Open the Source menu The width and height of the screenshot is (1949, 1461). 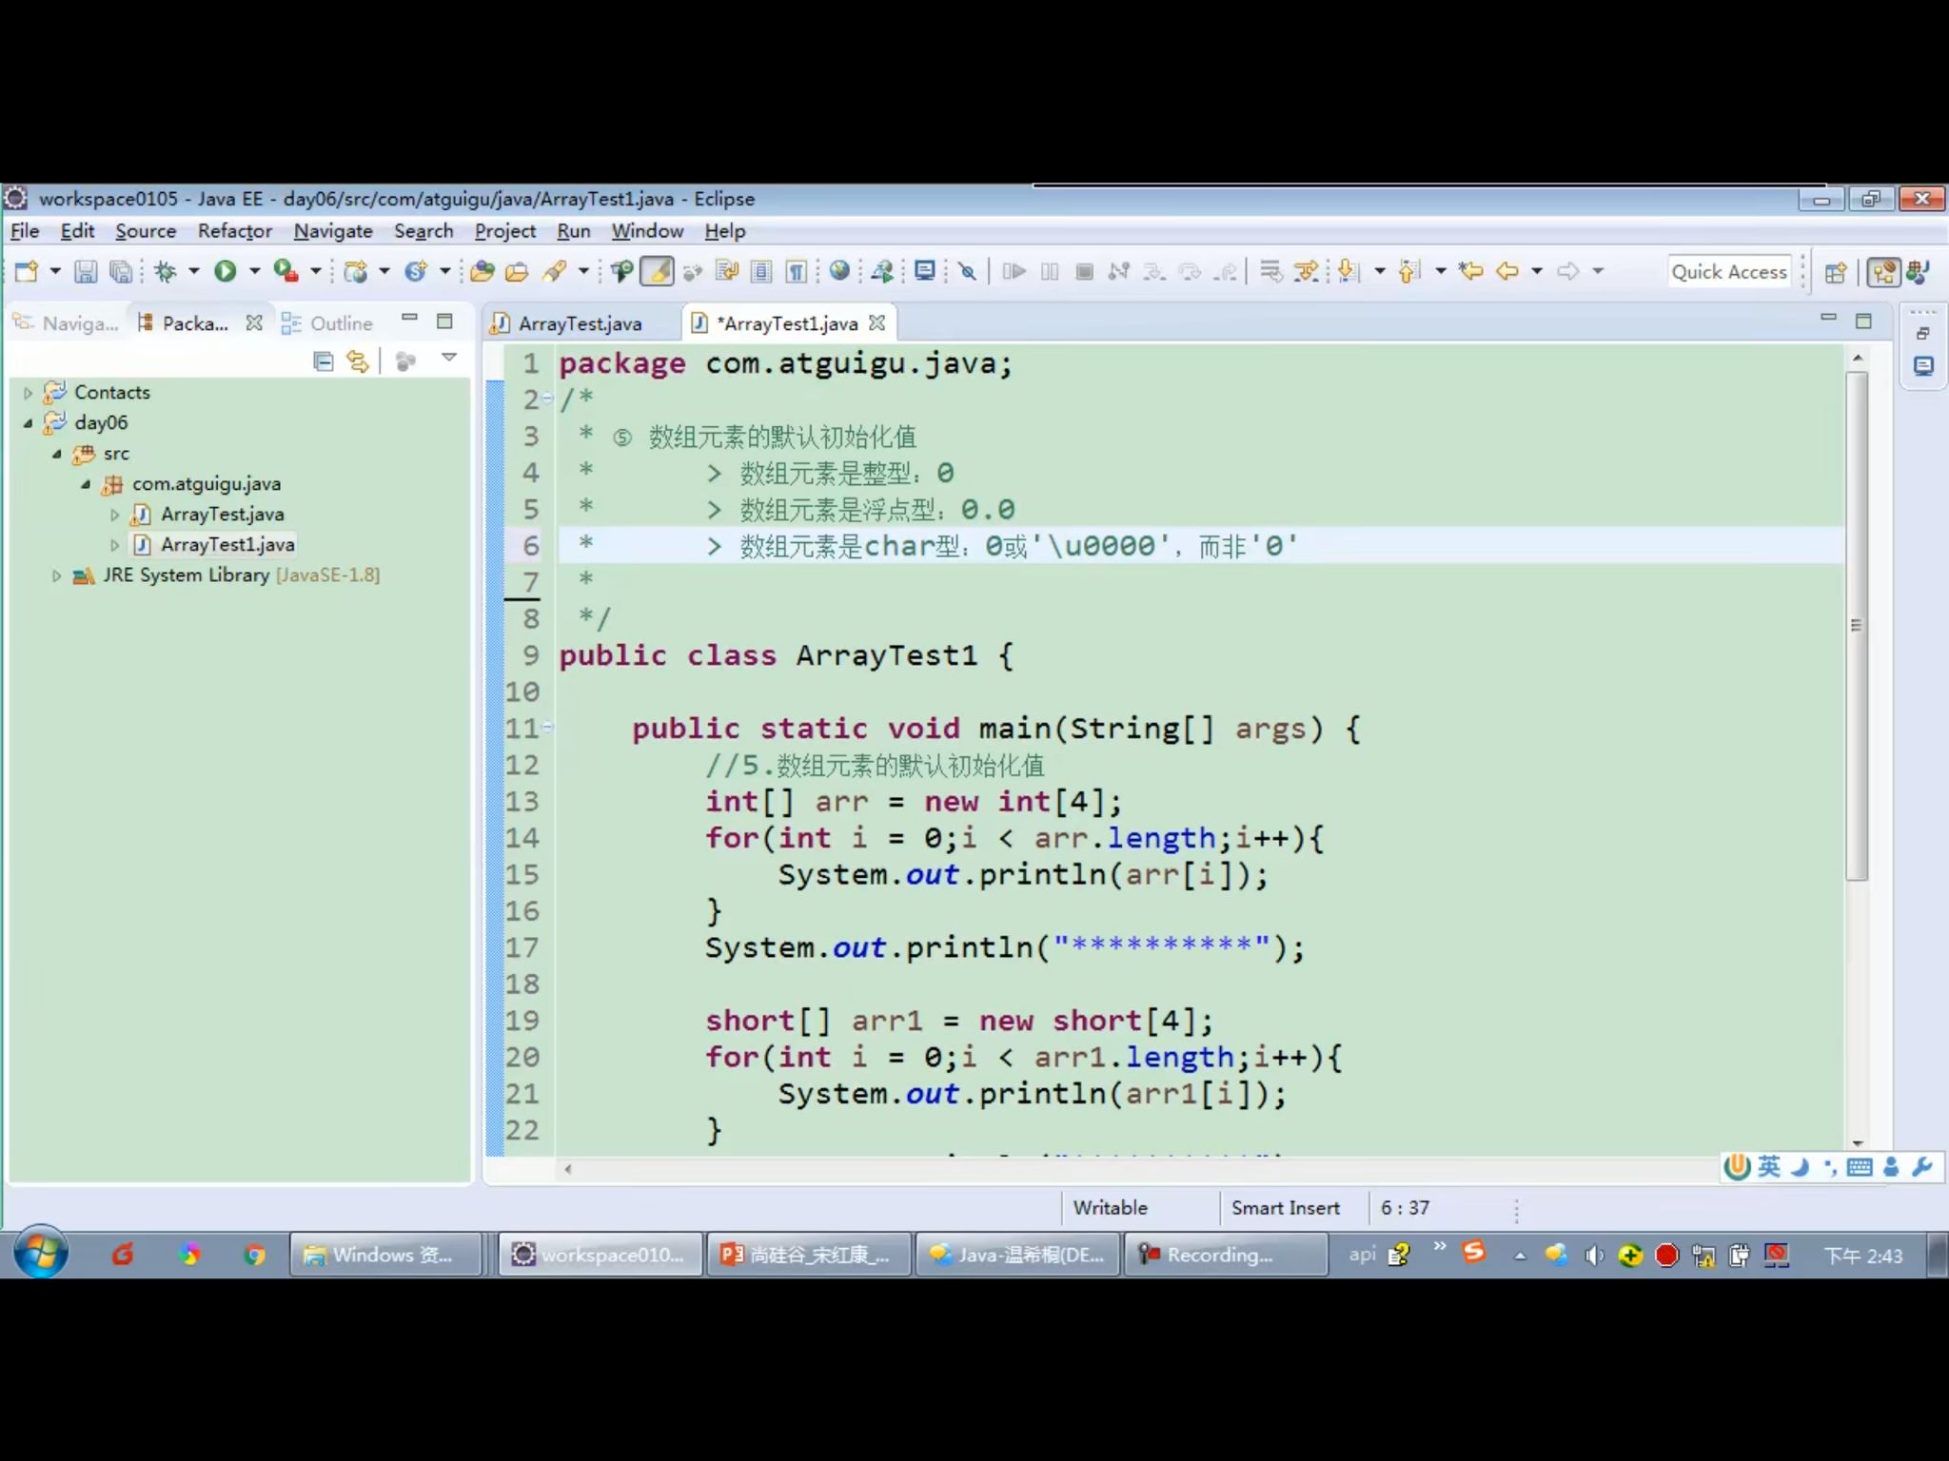pos(146,230)
